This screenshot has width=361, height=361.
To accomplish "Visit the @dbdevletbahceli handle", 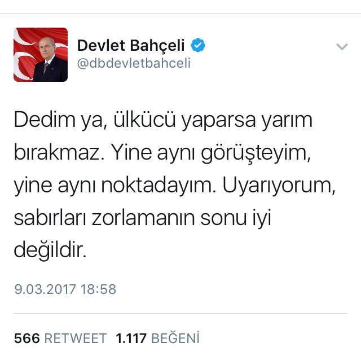I will click(134, 63).
